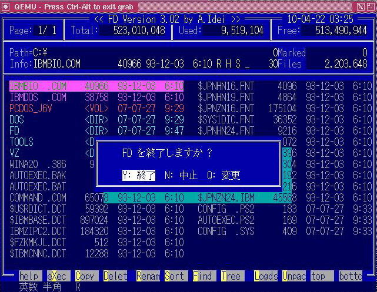
Task: Click the QEMU title bar text
Action: pyautogui.click(x=74, y=6)
